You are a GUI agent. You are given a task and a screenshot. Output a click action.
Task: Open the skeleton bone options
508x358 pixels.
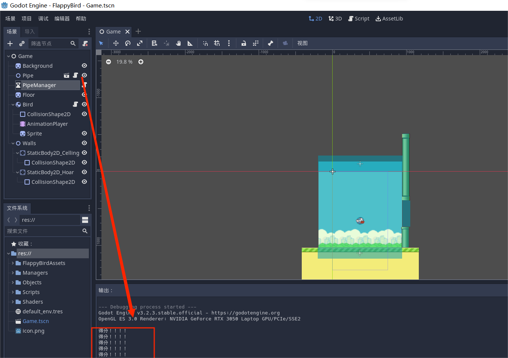(270, 43)
